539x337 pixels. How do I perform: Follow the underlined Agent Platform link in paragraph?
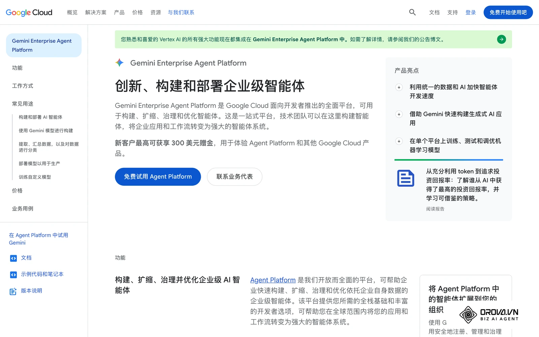tap(273, 280)
